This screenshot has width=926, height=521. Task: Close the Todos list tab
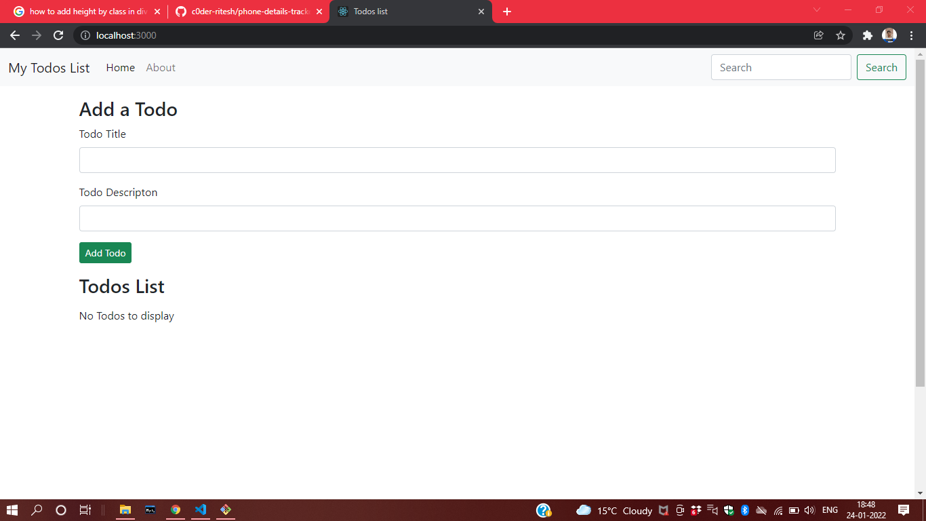coord(481,12)
